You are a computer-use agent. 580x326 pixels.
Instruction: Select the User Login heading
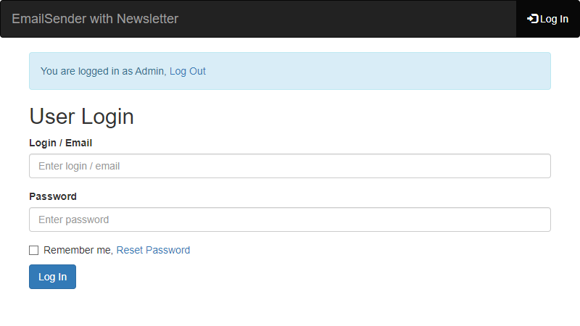(81, 117)
